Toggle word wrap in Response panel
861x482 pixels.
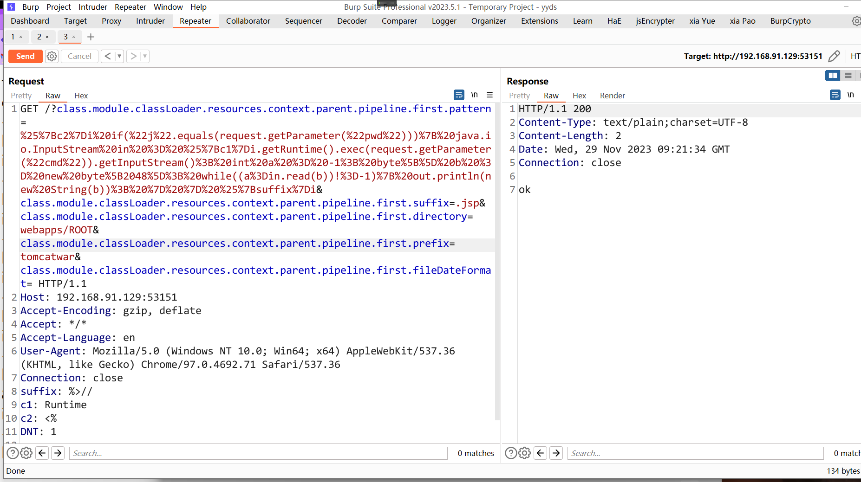pos(835,95)
